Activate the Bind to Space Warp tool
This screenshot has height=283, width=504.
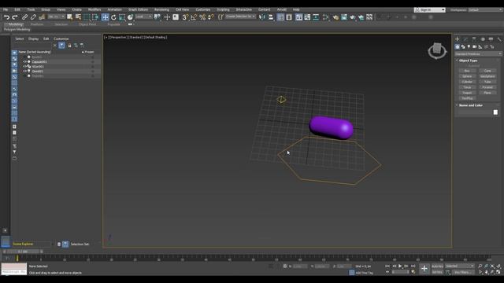tap(42, 17)
